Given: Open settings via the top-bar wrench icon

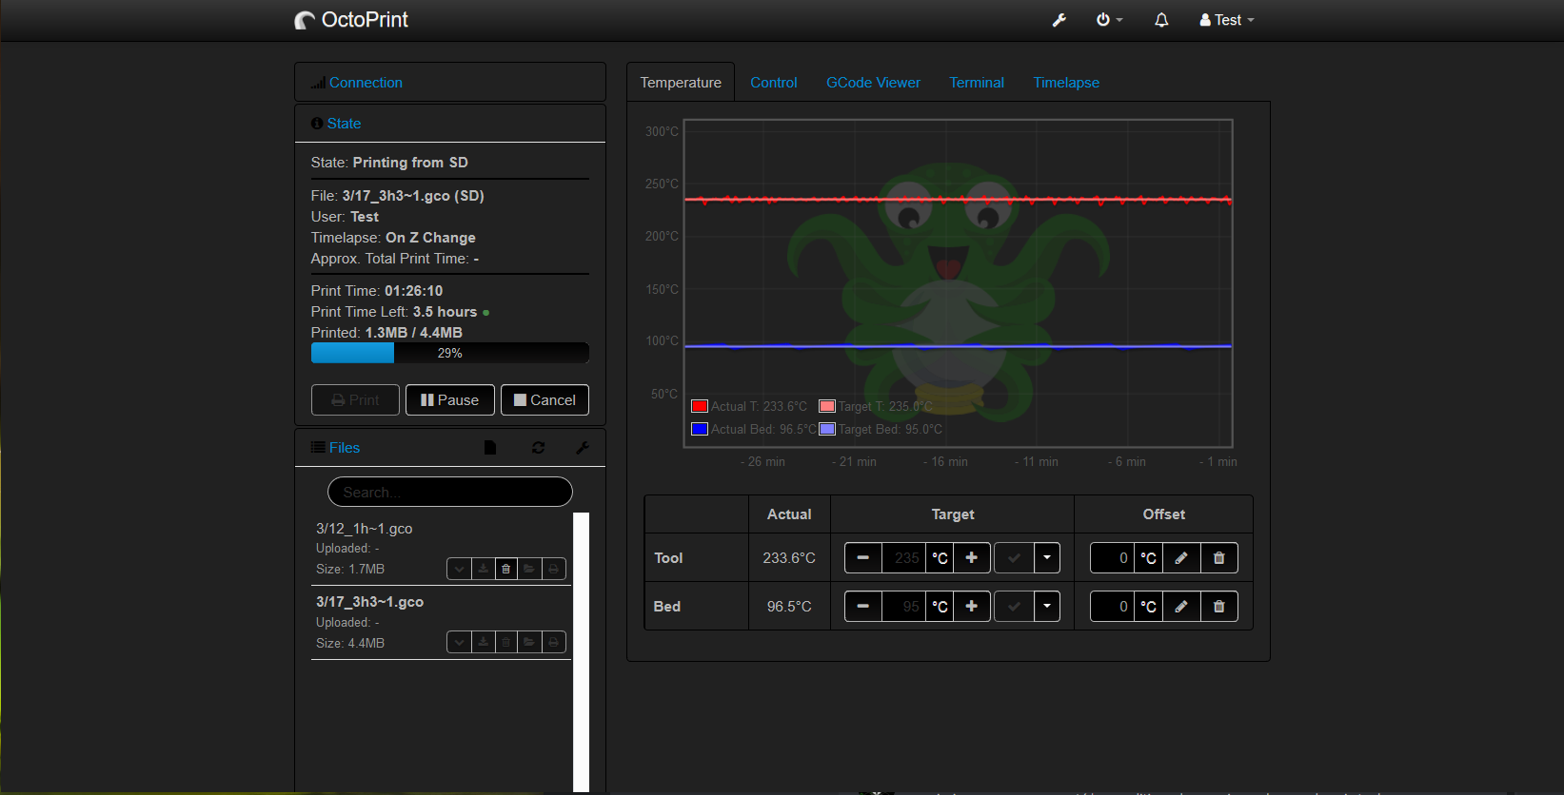Looking at the screenshot, I should tap(1059, 20).
